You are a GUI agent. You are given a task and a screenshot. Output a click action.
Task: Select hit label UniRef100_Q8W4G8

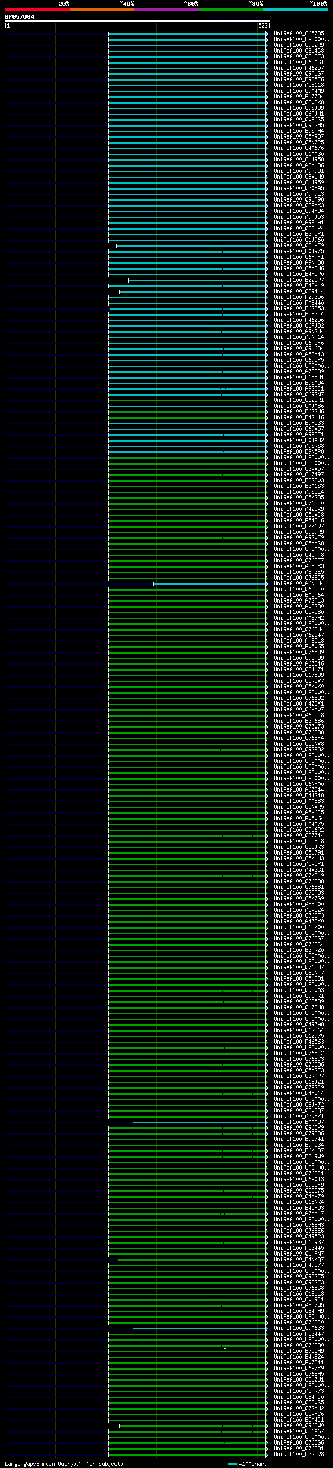click(x=299, y=51)
